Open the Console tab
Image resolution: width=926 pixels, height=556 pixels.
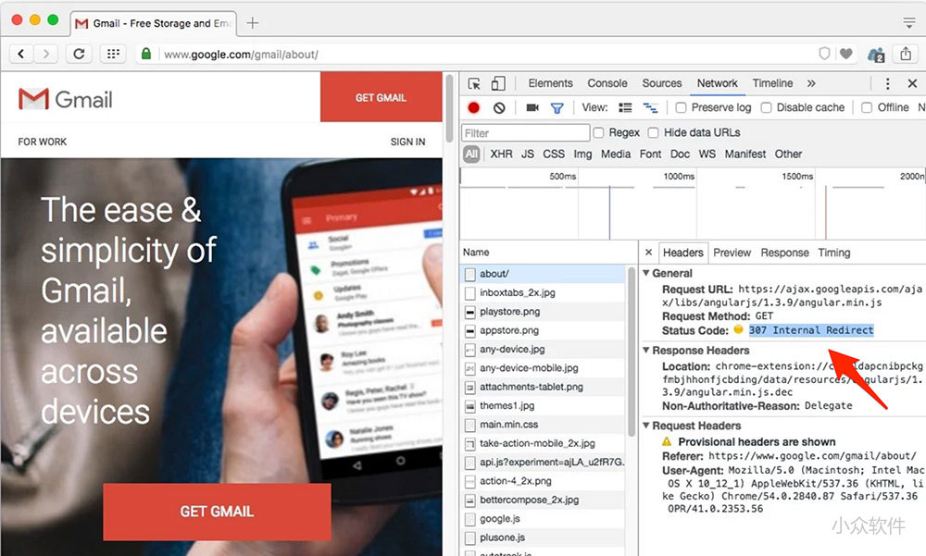coord(607,83)
